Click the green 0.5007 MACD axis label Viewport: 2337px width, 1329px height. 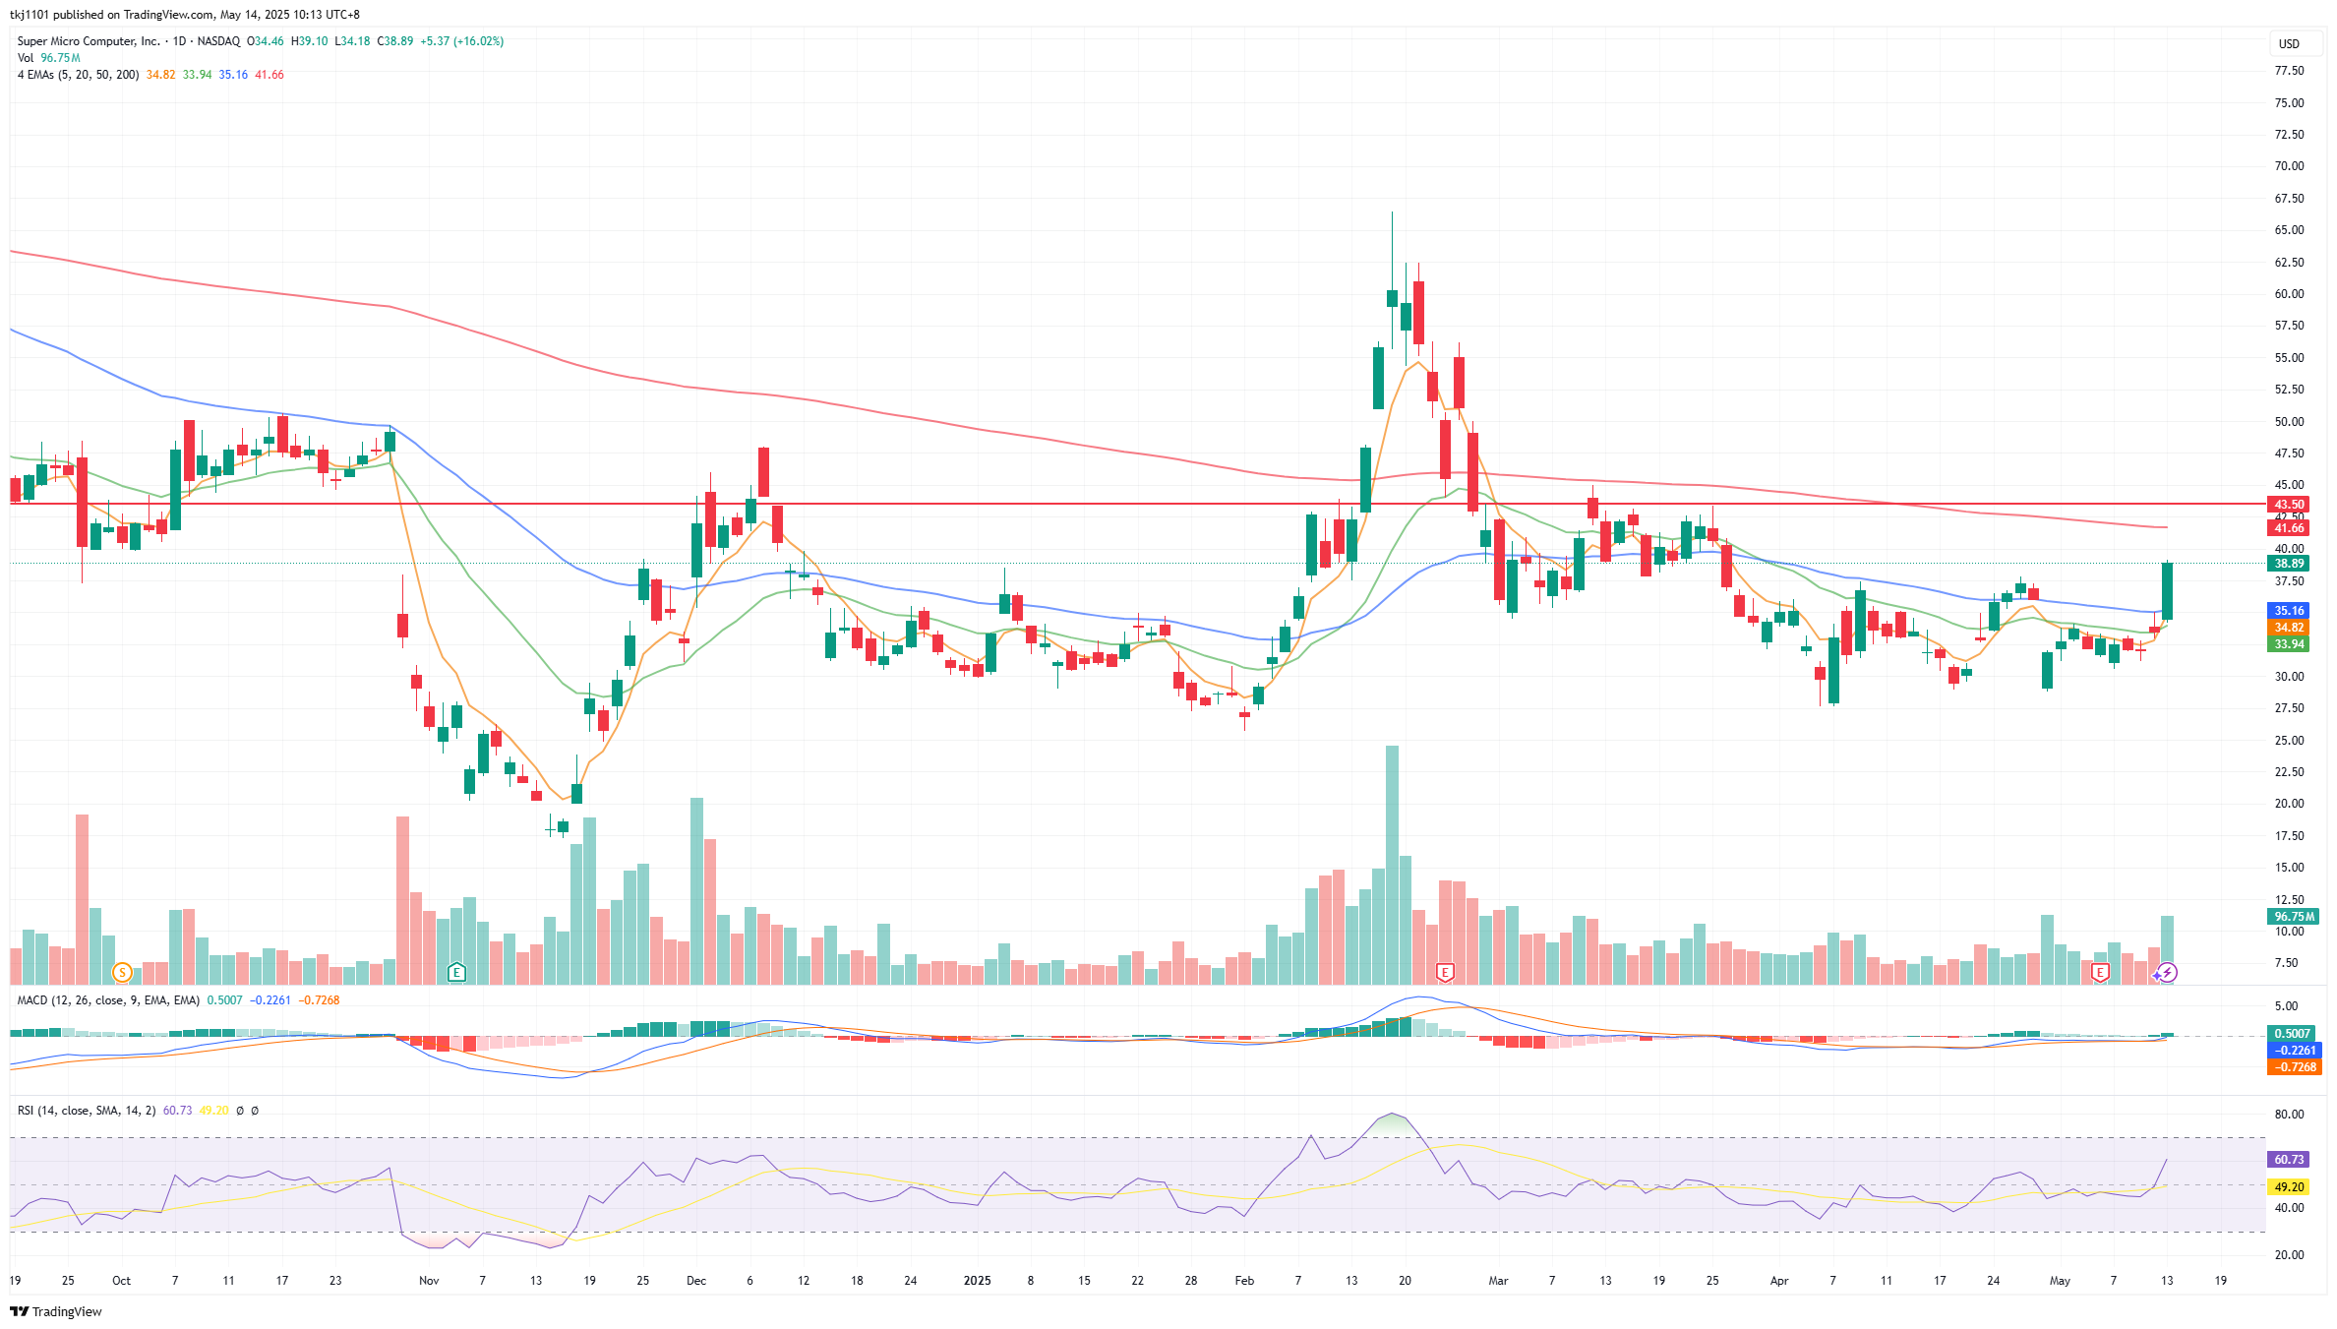point(2293,1034)
